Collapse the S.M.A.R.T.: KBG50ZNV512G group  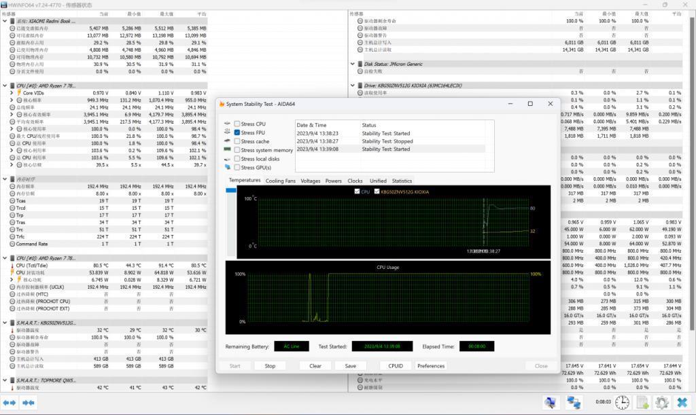pyautogui.click(x=5, y=323)
